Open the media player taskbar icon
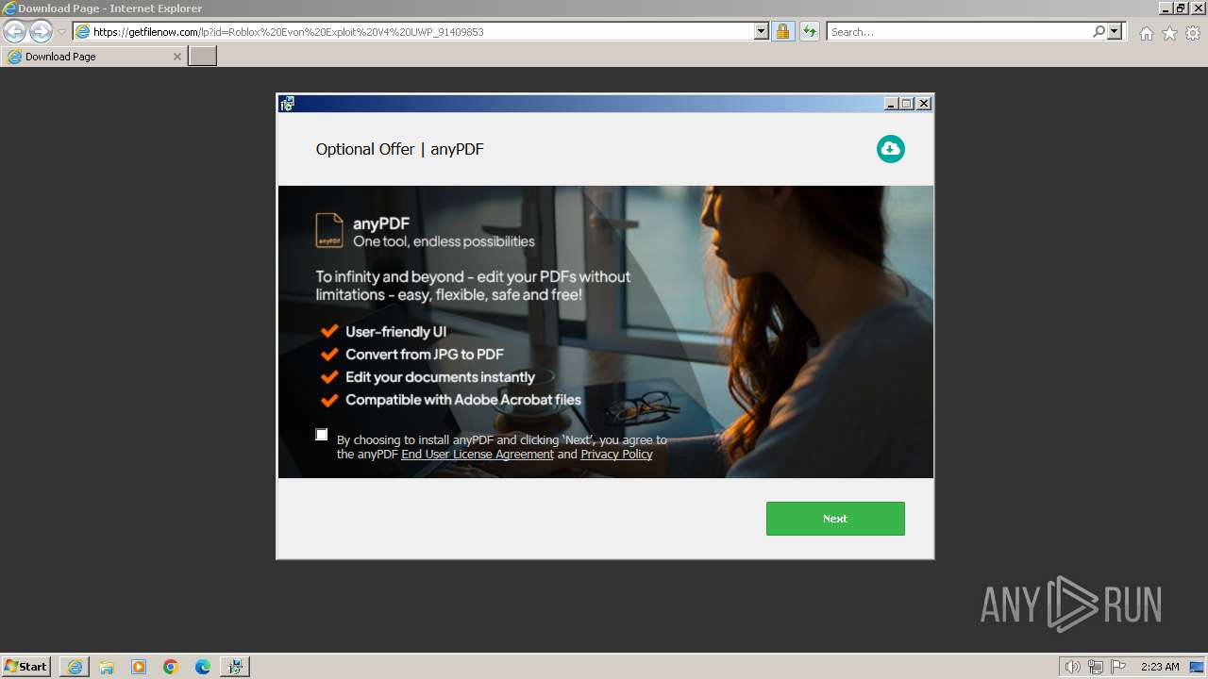 [x=139, y=667]
